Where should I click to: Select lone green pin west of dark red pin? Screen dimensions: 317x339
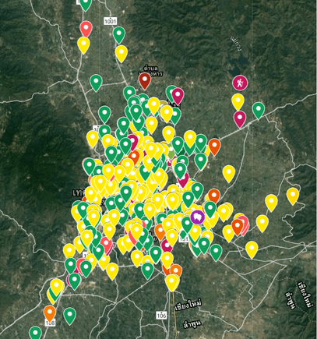[x=96, y=83]
